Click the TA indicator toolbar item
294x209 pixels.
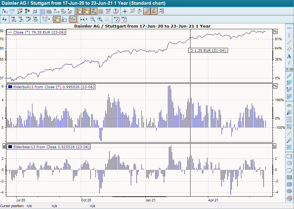pos(13,19)
